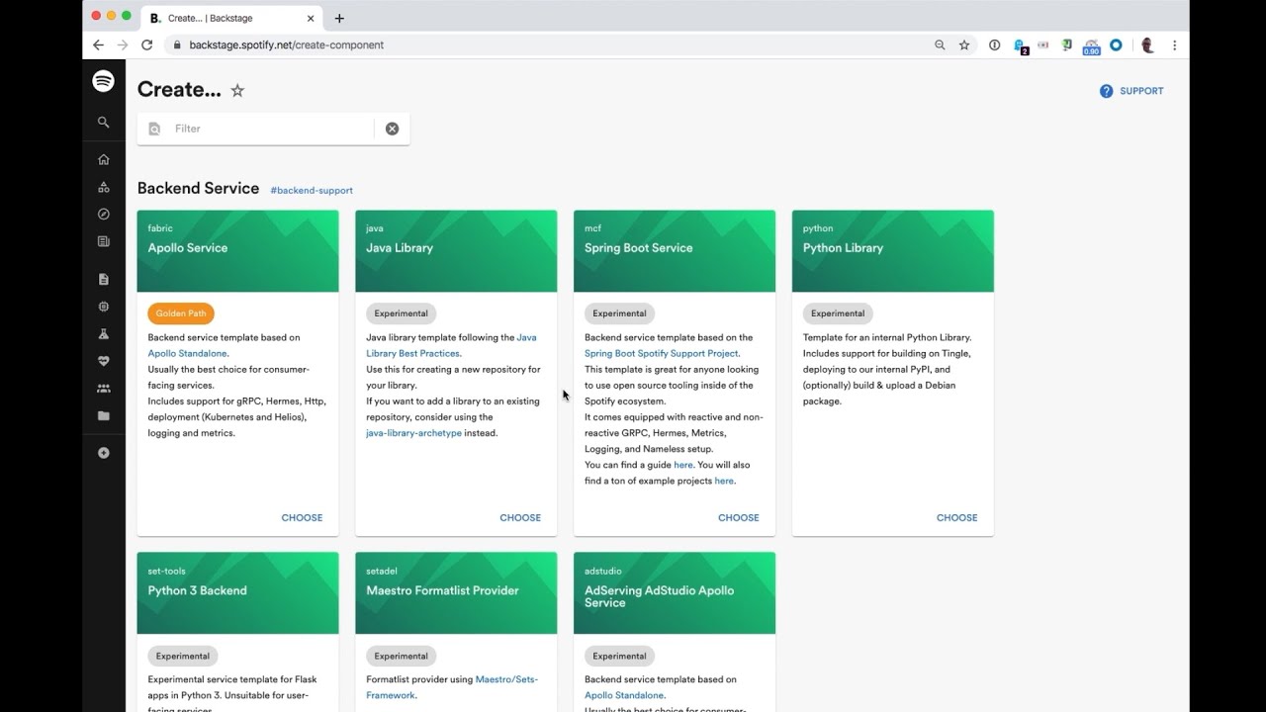Click Experimental badge on Java Library card

401,313
